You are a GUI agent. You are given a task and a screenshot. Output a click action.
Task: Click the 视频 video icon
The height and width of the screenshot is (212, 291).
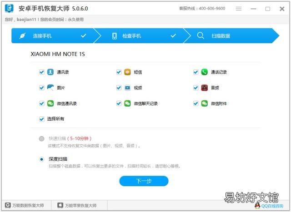127,88
